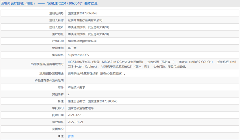Image resolution: width=240 pixels, height=140 pixels.
Task: Open the 详情 details link
Action: point(71,136)
